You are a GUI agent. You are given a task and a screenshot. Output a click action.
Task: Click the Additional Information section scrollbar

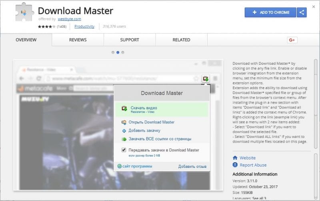[316, 176]
